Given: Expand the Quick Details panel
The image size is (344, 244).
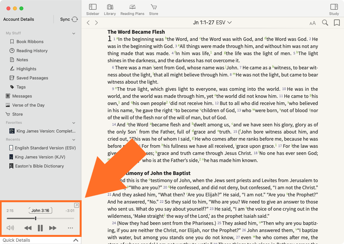Looking at the screenshot, I should click(x=75, y=240).
